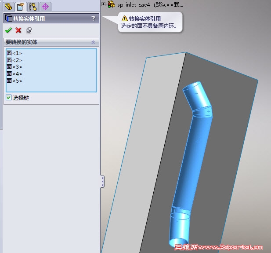Collapse the panel using the side handle

click(102, 181)
